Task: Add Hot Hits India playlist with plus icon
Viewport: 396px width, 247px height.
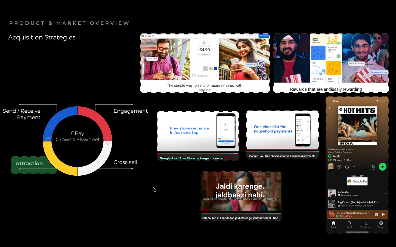Action: 339,167
